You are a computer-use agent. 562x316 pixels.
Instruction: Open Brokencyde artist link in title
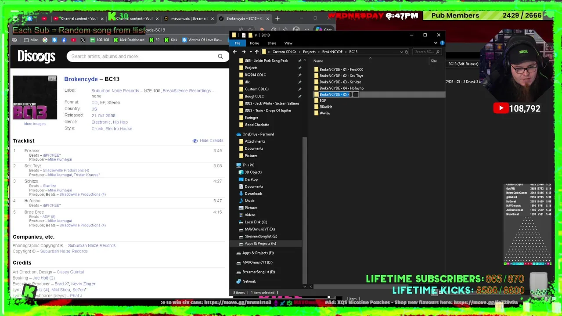point(81,79)
